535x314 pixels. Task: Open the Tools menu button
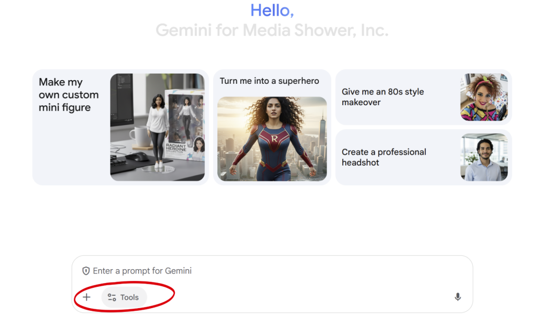tap(124, 297)
